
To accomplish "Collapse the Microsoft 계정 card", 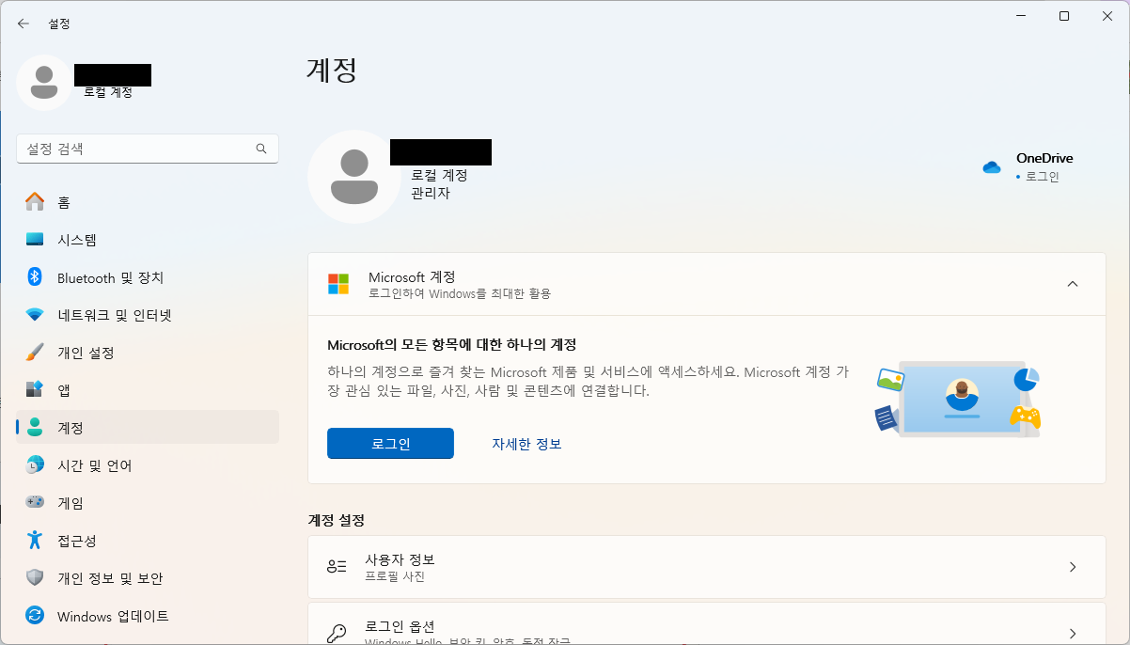I will tap(1073, 282).
